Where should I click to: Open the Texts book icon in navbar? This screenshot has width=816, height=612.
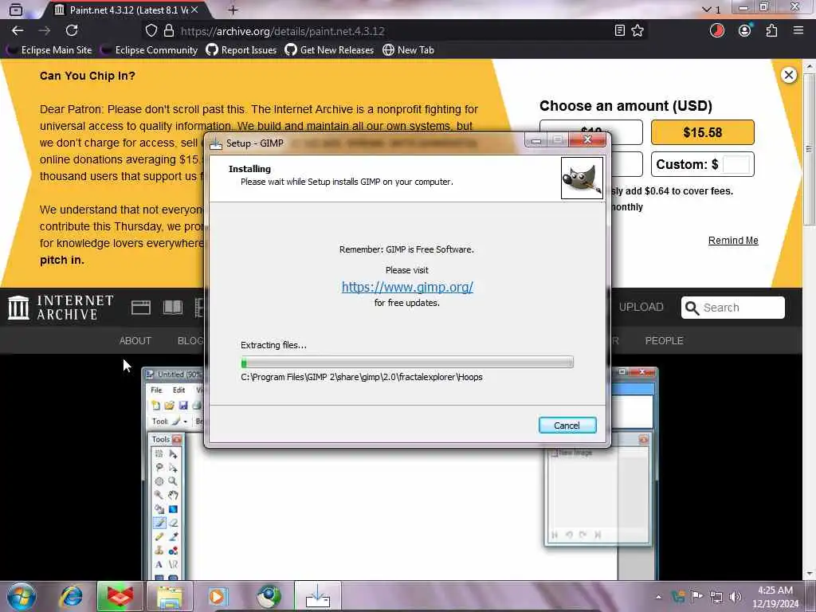(x=173, y=308)
